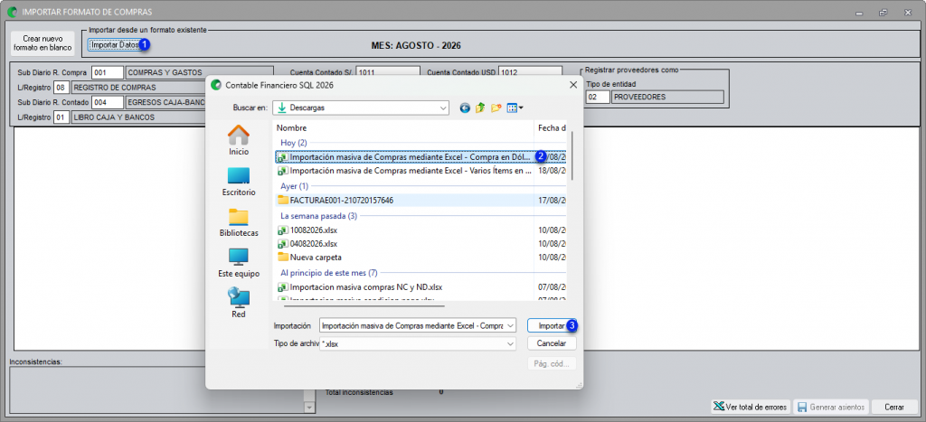Click the Cancelar button in the dialog
The image size is (926, 422).
tap(552, 343)
